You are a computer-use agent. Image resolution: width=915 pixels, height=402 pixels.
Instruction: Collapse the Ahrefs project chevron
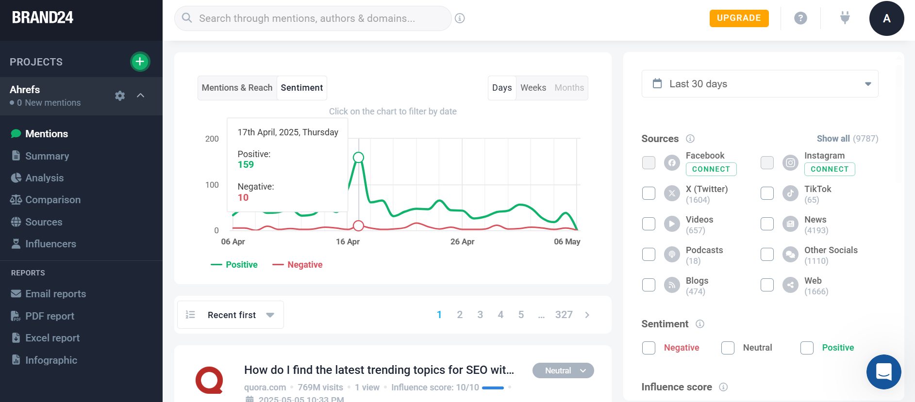[141, 96]
